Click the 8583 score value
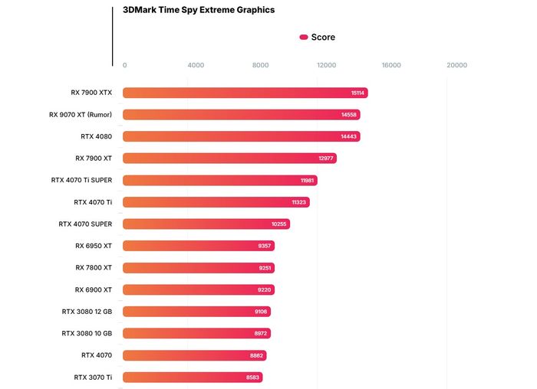537x389 pixels. (x=252, y=378)
